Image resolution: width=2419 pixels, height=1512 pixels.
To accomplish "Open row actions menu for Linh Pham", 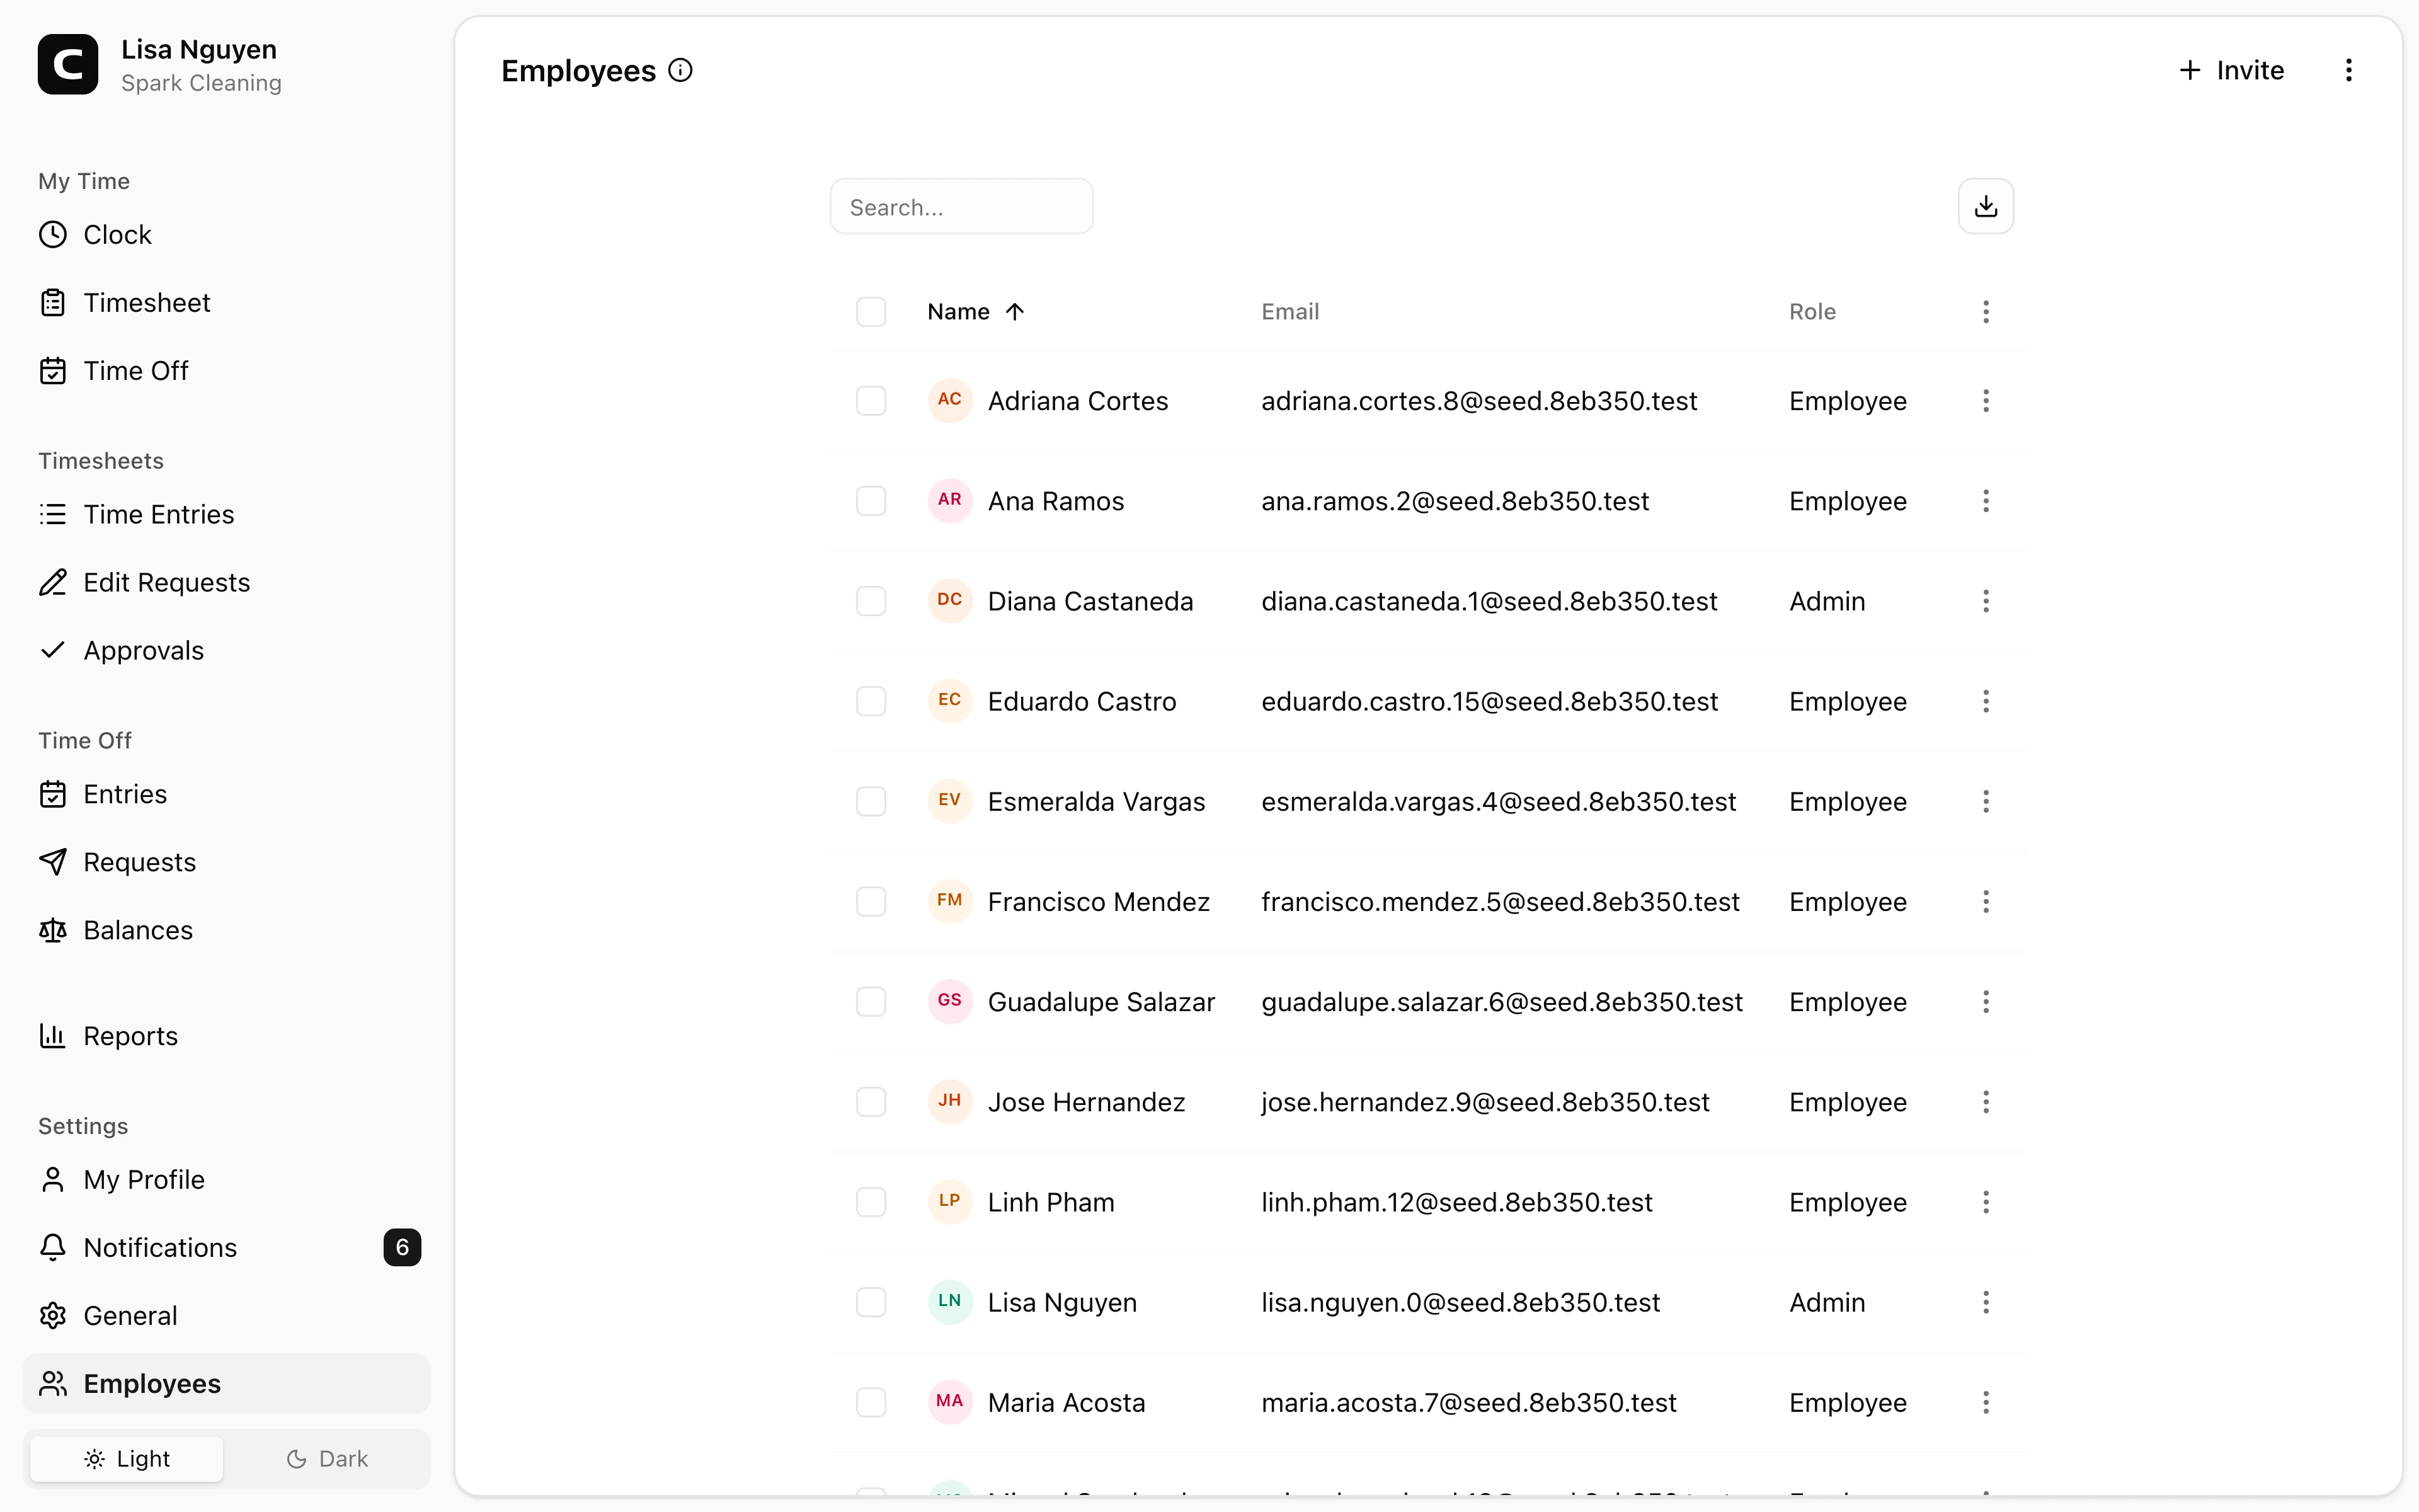I will (x=1985, y=1202).
